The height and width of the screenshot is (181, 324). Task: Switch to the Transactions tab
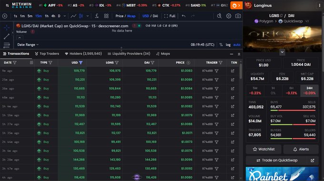tap(16, 54)
